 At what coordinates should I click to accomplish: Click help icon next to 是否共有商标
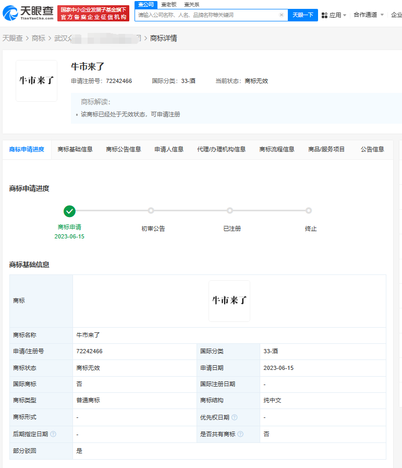click(x=240, y=434)
